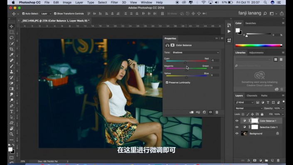Toggle lock all for layer
The image size is (293, 165).
click(x=262, y=114)
